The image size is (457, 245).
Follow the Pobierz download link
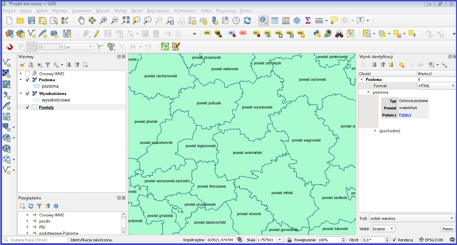click(x=405, y=115)
